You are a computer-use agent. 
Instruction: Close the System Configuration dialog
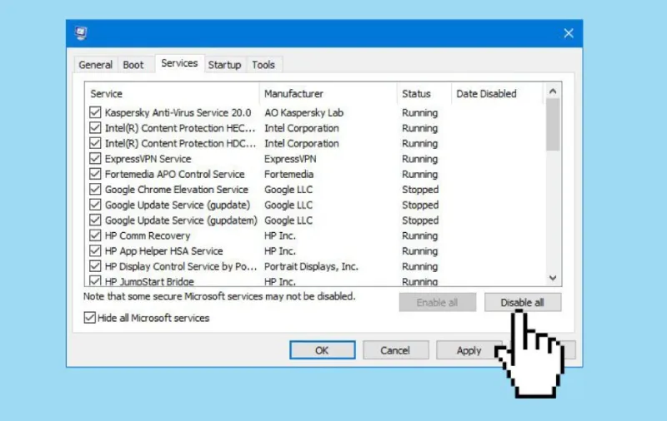click(569, 33)
